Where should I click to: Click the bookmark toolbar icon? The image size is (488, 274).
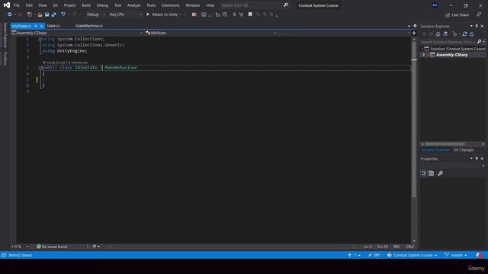pos(250,14)
